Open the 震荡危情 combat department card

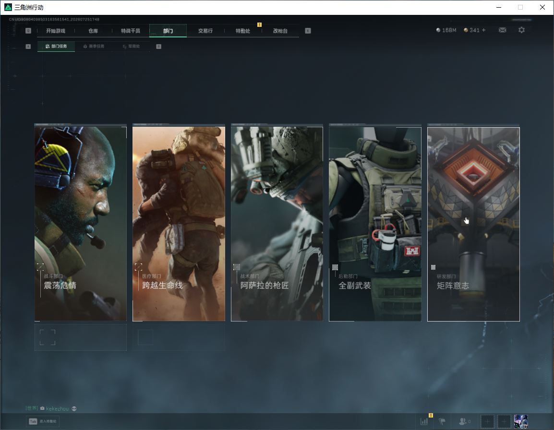[81, 224]
